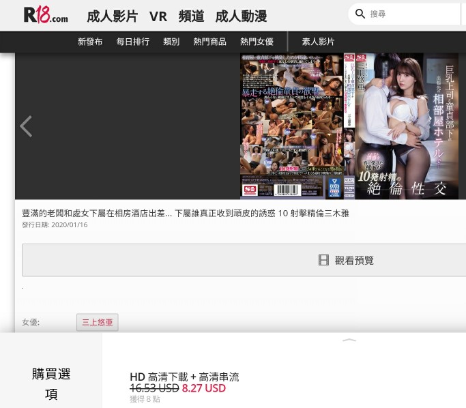Go to 新發布 section
Viewport: 466px width, 408px height.
coord(90,42)
